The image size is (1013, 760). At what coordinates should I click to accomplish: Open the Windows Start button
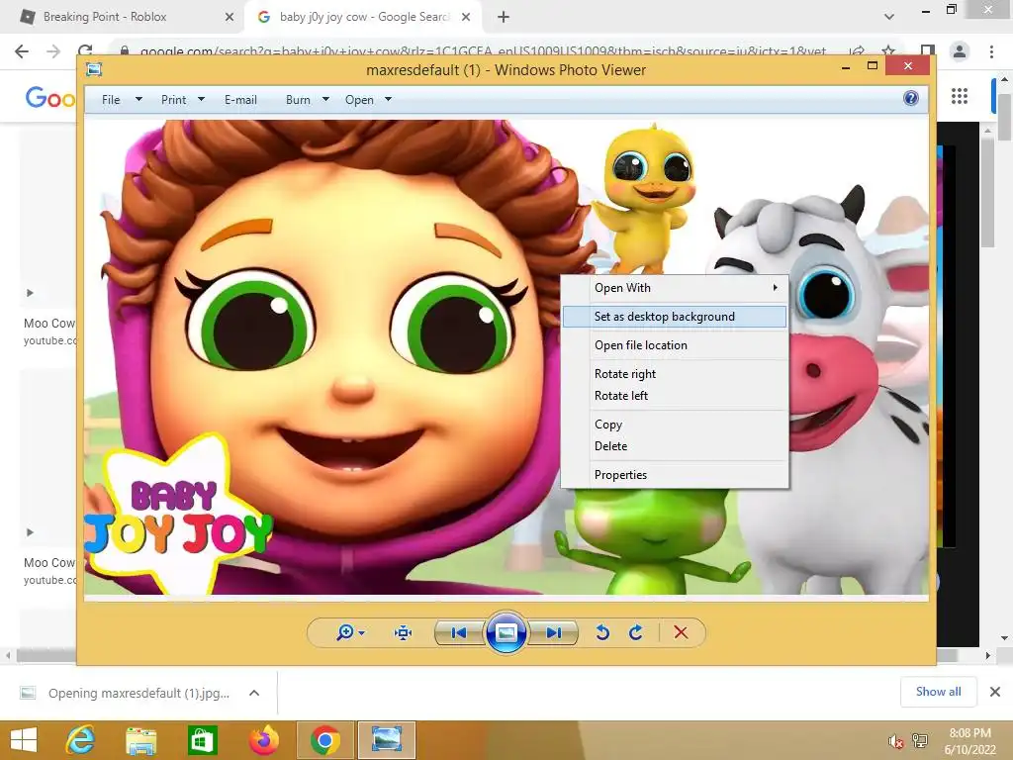(24, 740)
